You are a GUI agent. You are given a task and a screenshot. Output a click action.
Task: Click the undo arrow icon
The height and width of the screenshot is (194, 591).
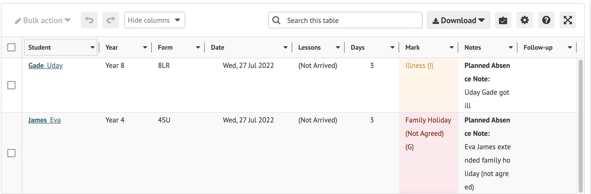coord(89,20)
